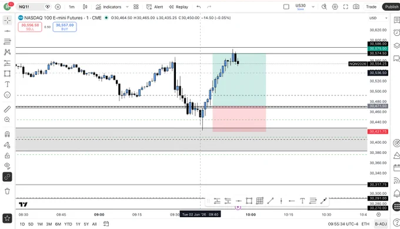The width and height of the screenshot is (400, 229).
Task: Toggle stay in drawing mode pencil-lock
Action: (7, 145)
